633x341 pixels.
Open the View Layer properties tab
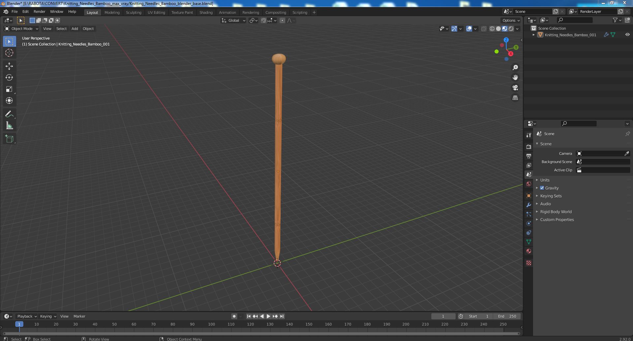pos(529,165)
